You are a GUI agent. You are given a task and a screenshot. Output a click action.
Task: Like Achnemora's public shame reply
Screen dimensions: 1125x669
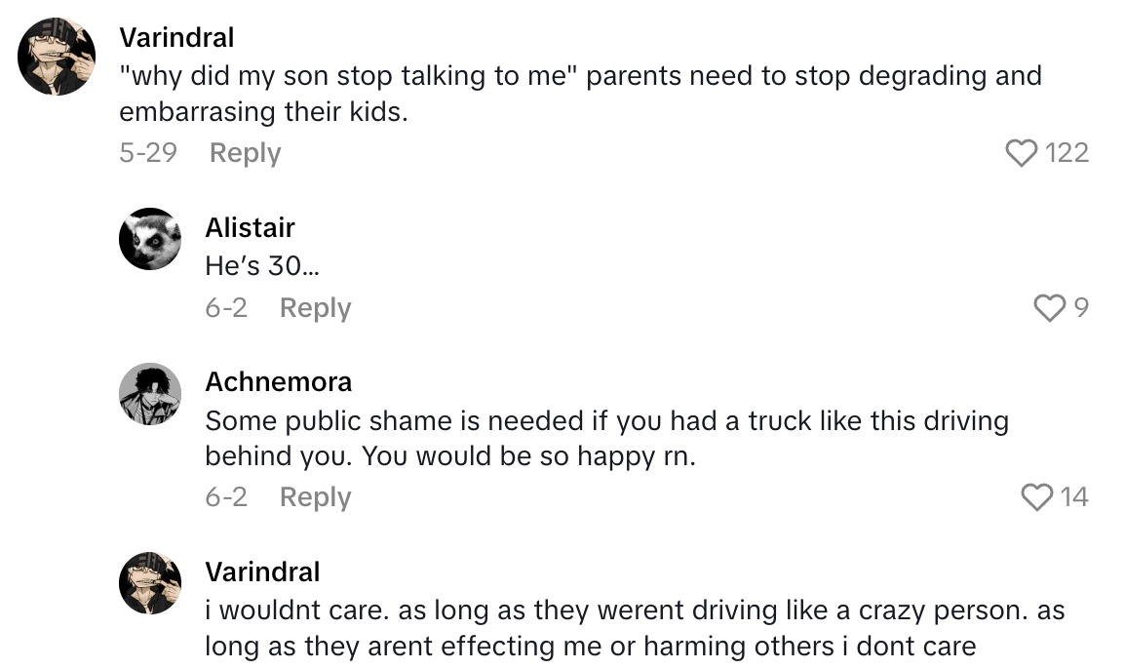coord(1036,497)
